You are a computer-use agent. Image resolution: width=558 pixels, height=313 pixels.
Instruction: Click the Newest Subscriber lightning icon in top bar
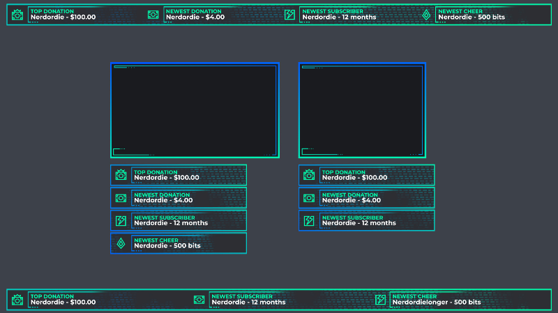(x=289, y=15)
